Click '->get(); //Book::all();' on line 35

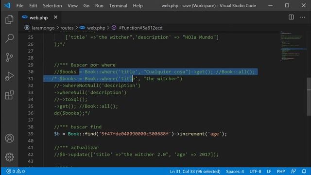[x=86, y=106]
